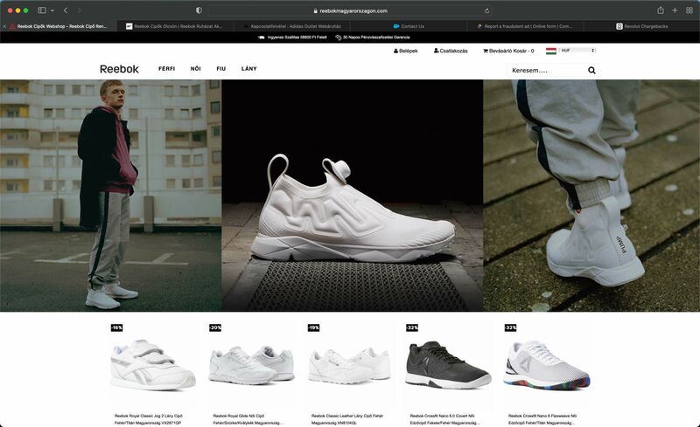
Task: Click the -20% discount badge
Action: point(215,327)
